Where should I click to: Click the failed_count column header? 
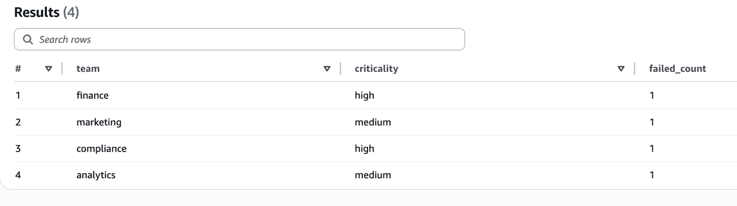677,69
